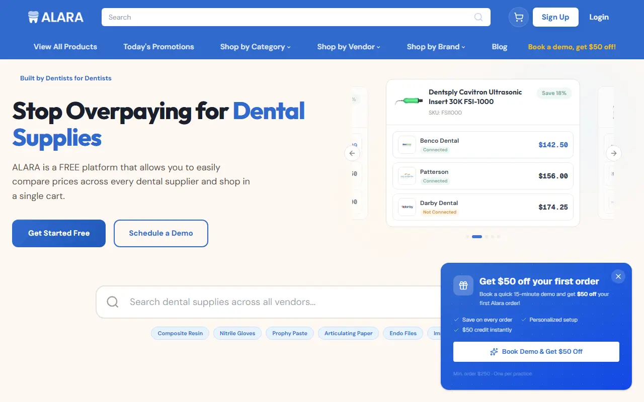The image size is (644, 402).
Task: Select the Composite Resin chip
Action: [180, 333]
